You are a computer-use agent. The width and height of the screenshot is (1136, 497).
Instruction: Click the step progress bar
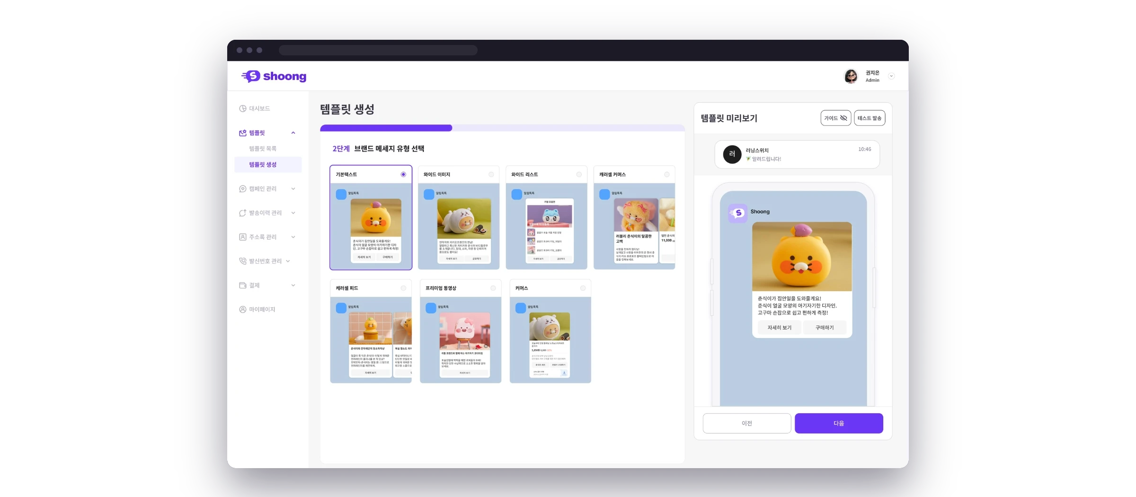coord(502,128)
